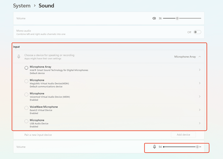Select the Voicemod Virtual Audio Device microphone
The image size is (223, 159).
click(26, 95)
